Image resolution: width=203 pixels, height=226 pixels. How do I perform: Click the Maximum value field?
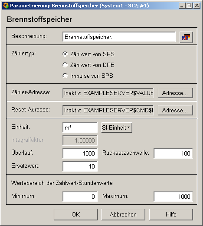[x=173, y=197]
